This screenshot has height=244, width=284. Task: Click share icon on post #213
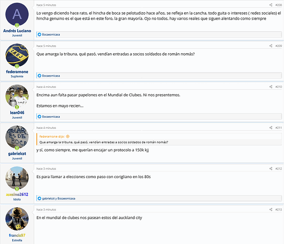(271, 209)
